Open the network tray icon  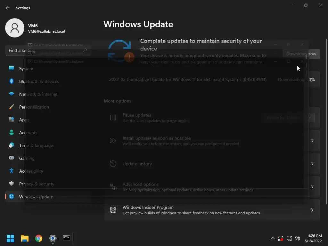pos(289,238)
